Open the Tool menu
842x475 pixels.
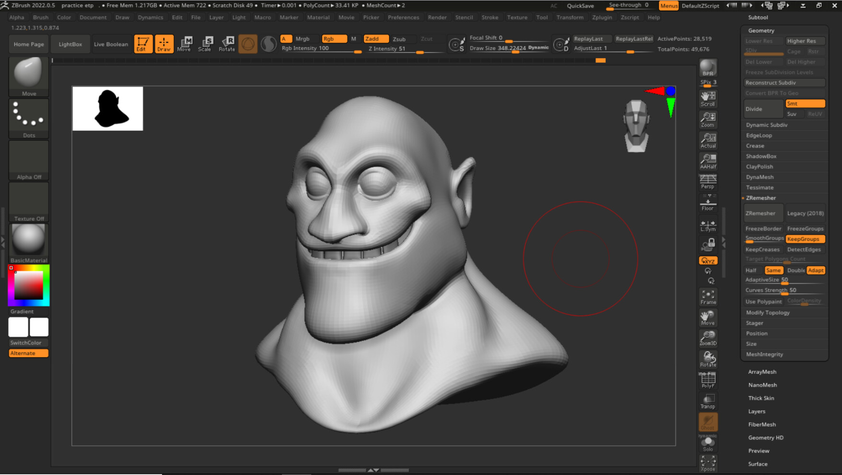pyautogui.click(x=542, y=17)
